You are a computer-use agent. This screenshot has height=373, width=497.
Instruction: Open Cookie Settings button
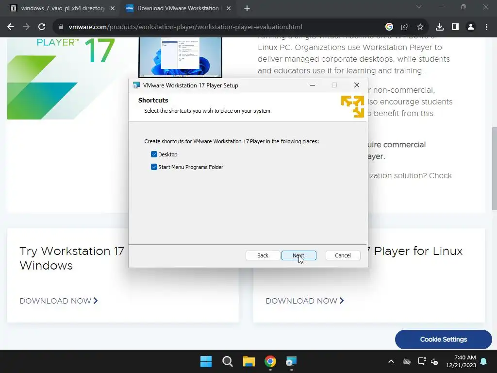(x=444, y=339)
